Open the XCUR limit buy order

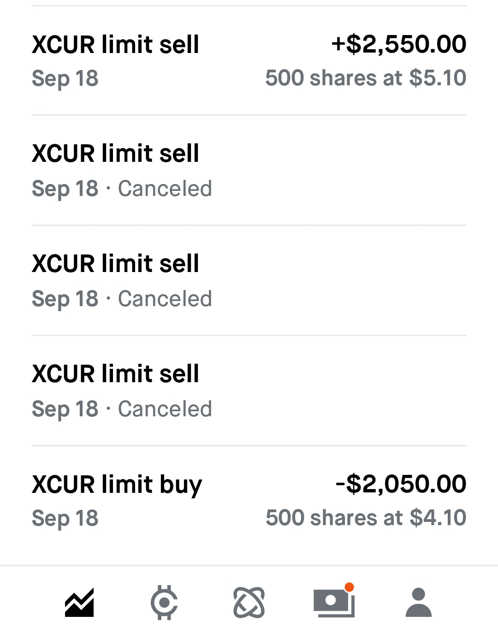tap(117, 485)
